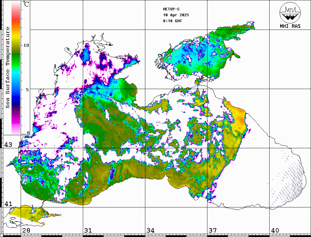This screenshot has width=311, height=237.
Task: Click the "5" tick on the color scale
Action: click(28, 90)
